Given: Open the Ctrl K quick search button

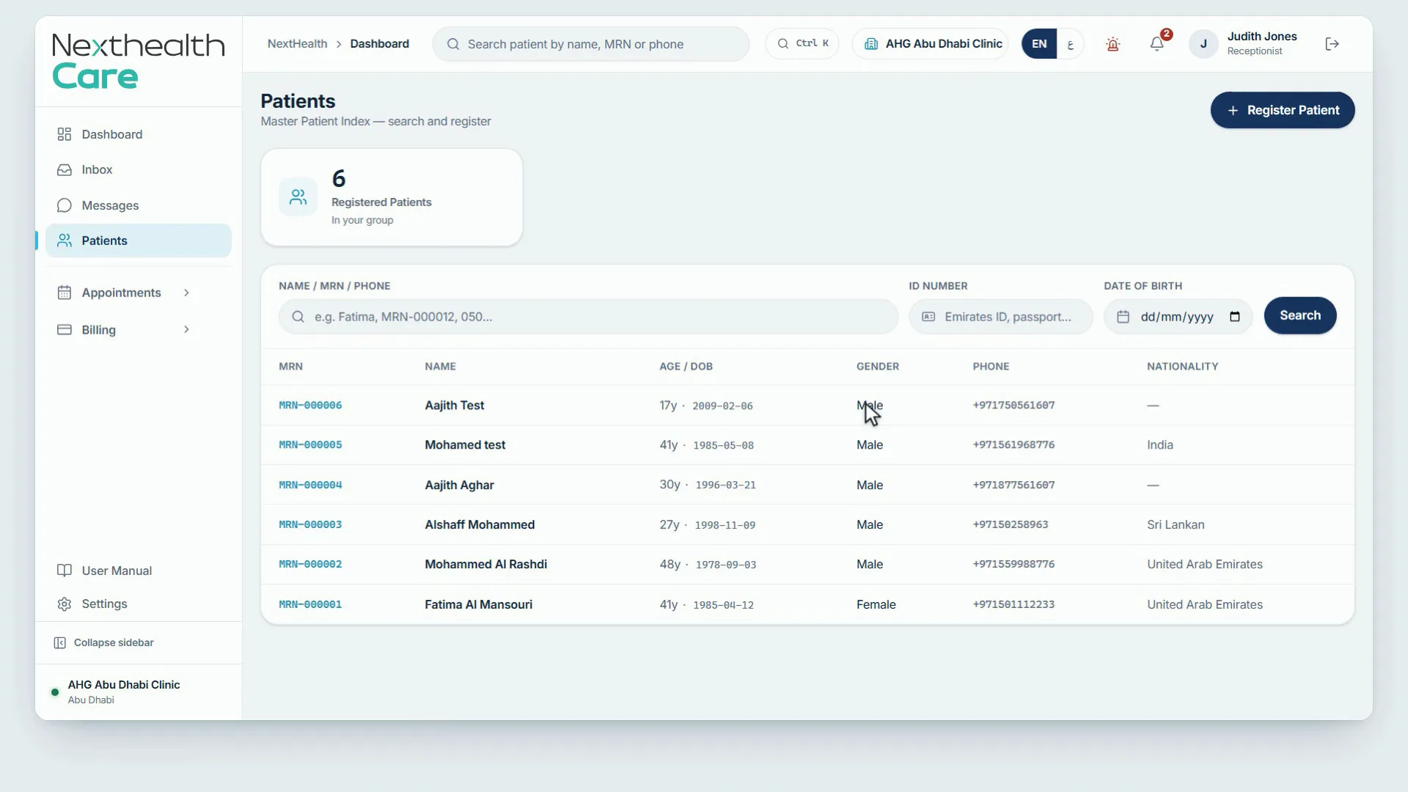Looking at the screenshot, I should click(x=802, y=44).
